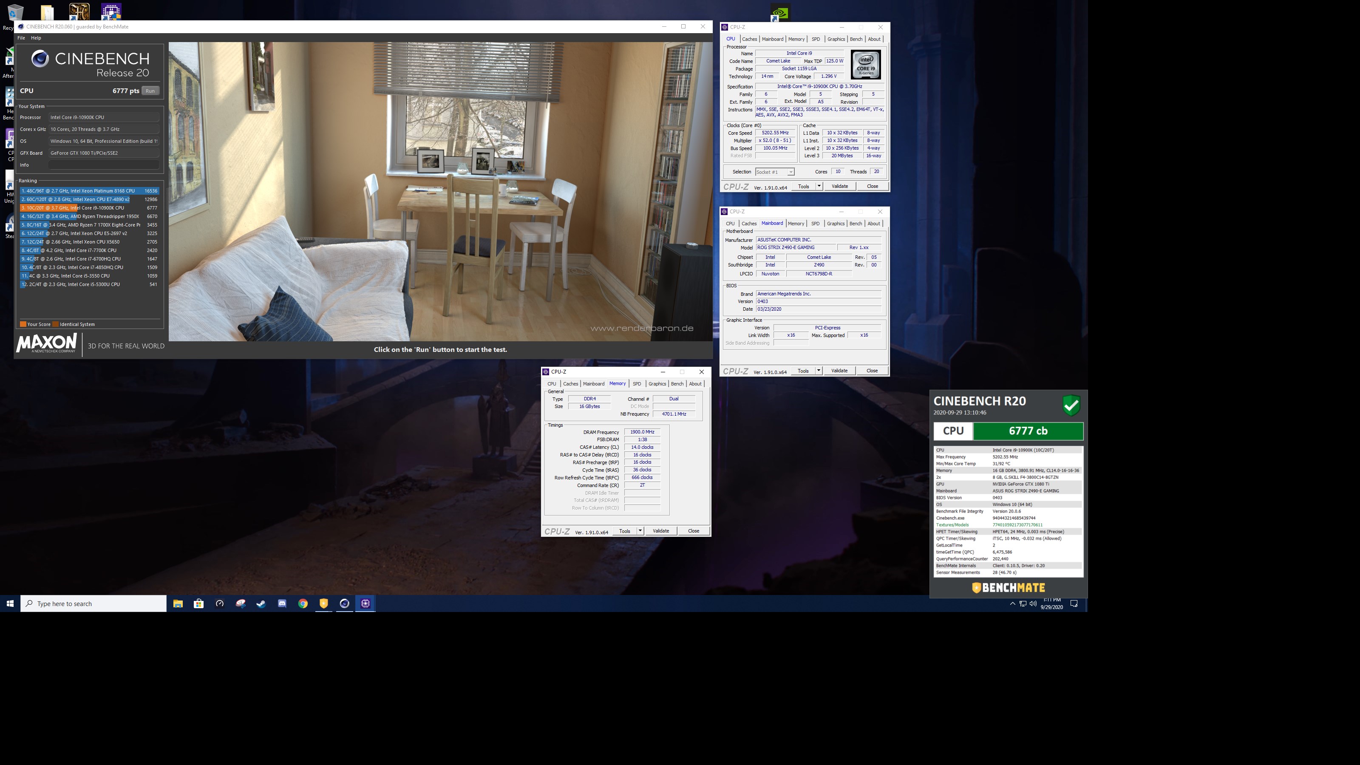
Task: Select Ryzen 7 1700X ranking row
Action: coord(89,225)
